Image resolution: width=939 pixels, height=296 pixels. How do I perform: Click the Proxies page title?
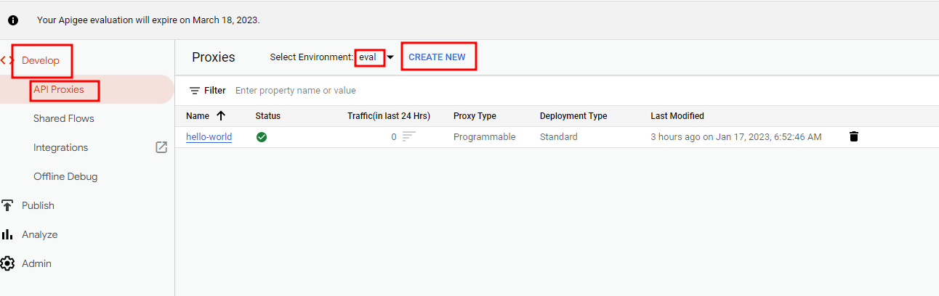214,57
